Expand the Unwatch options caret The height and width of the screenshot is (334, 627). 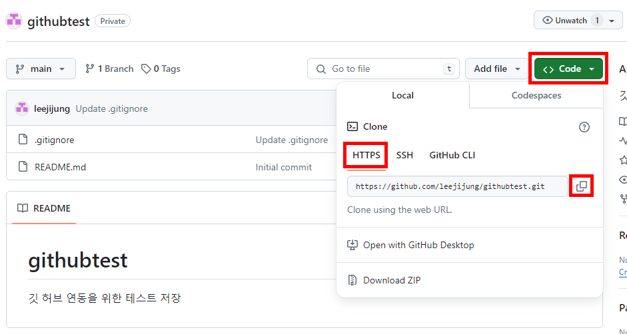612,21
